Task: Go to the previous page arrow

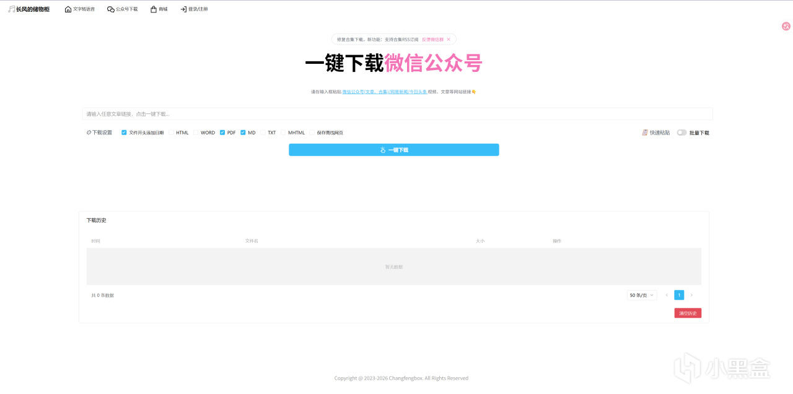Action: 667,295
